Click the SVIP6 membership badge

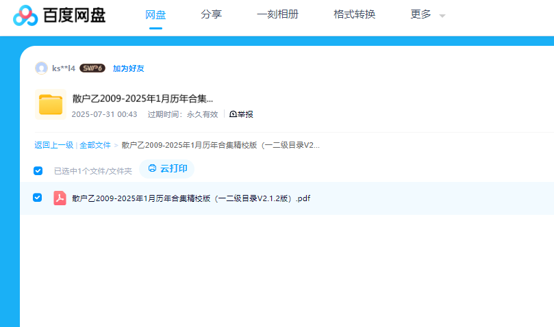pos(92,68)
